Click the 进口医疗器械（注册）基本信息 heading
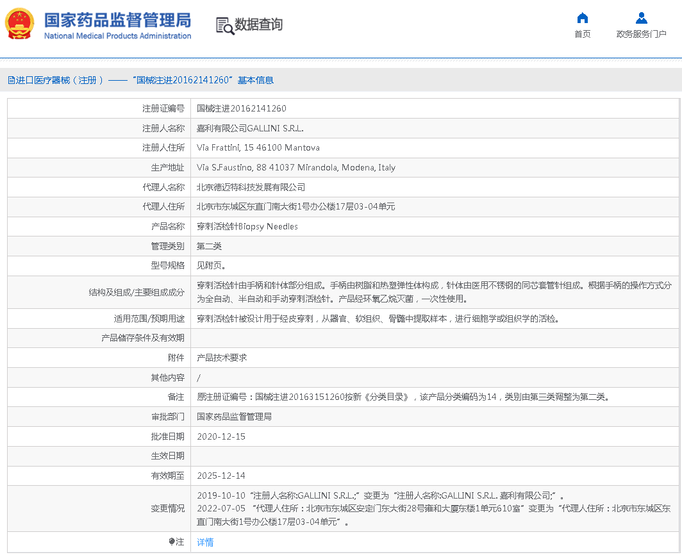Screen dimensions: 682x555 [141, 80]
